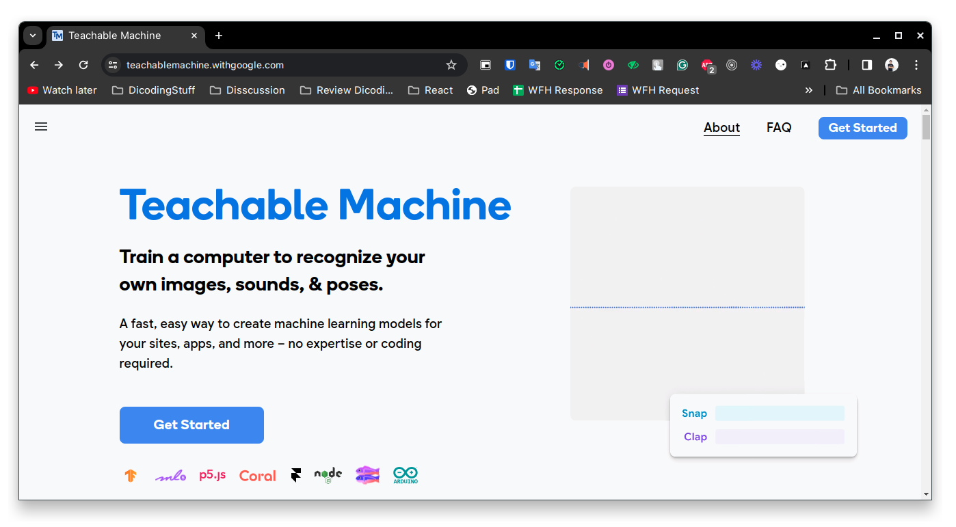Open the picture-in-picture extension
Image resolution: width=956 pixels, height=527 pixels.
486,65
